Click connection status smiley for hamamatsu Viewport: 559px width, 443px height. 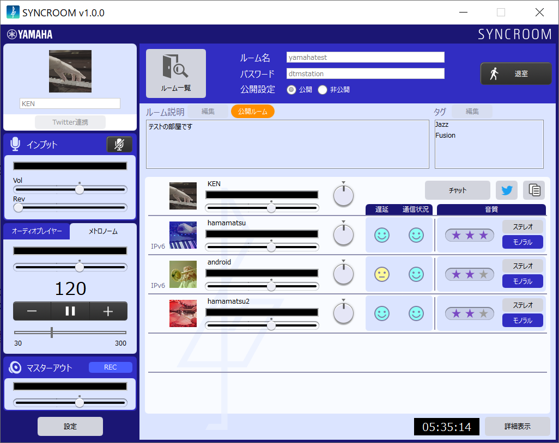coord(416,235)
